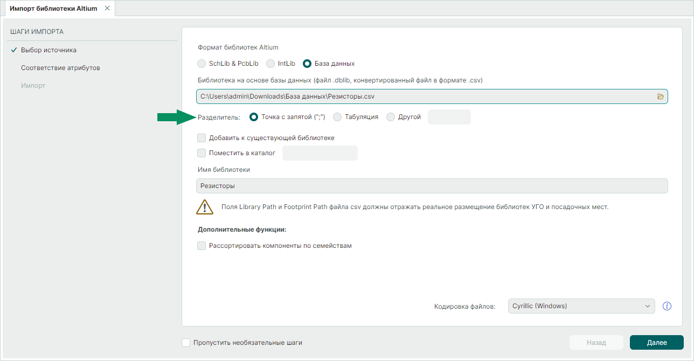Open the Выбор источника import step
This screenshot has height=361, width=694.
tap(48, 50)
